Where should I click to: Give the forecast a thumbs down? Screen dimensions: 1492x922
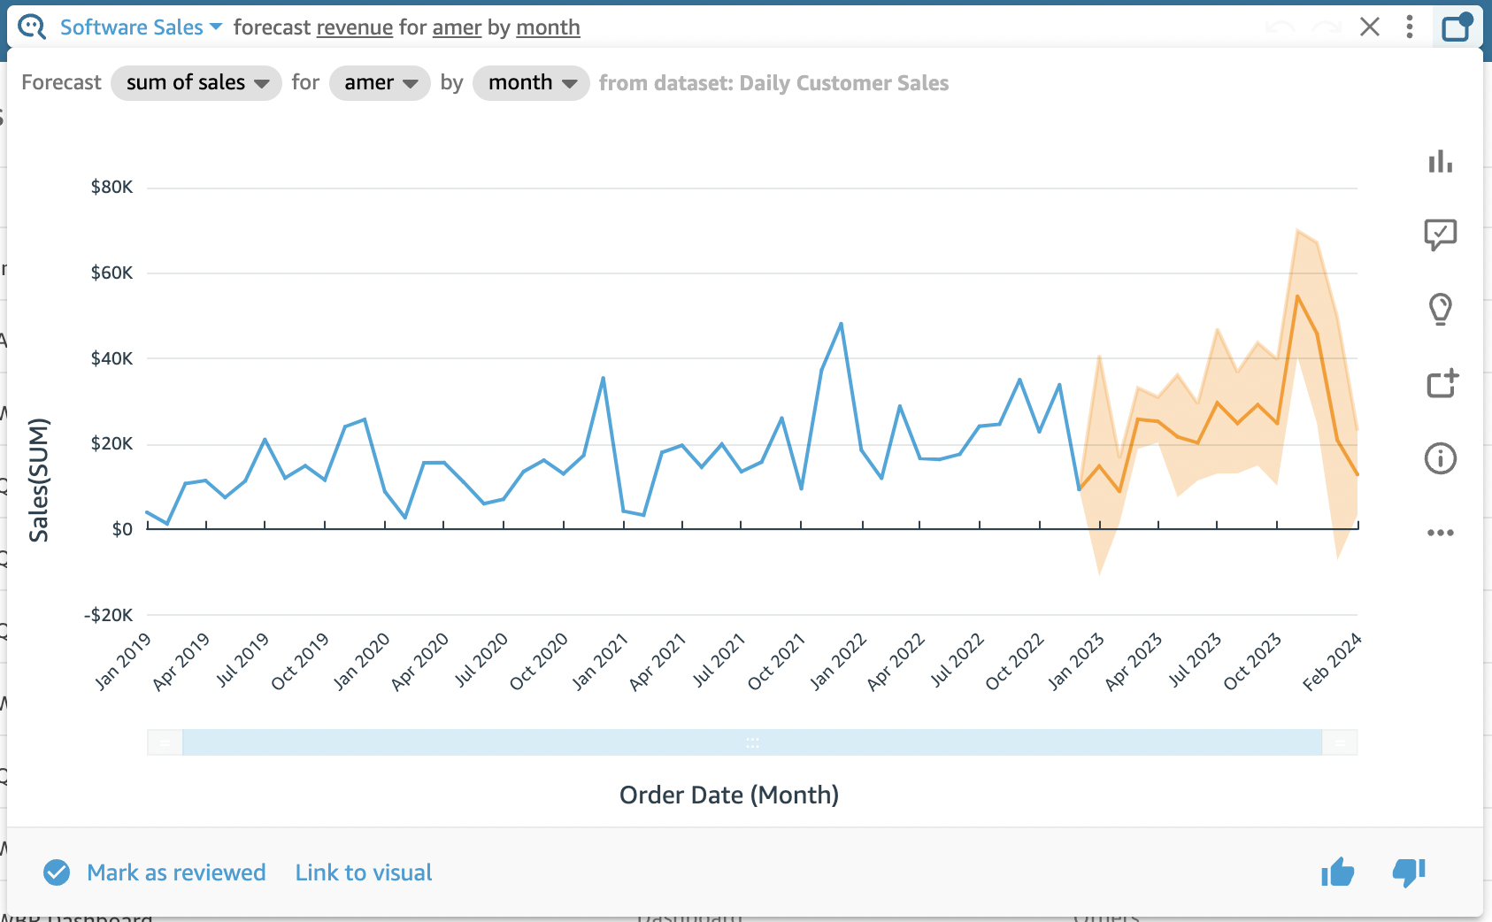(1409, 873)
